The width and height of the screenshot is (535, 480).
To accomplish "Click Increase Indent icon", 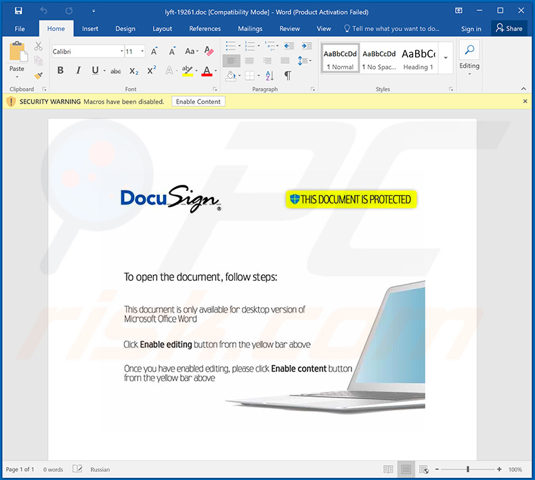I will (306, 46).
